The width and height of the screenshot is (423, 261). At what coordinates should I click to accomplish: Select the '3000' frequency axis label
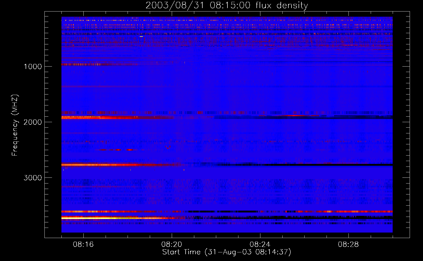click(33, 178)
